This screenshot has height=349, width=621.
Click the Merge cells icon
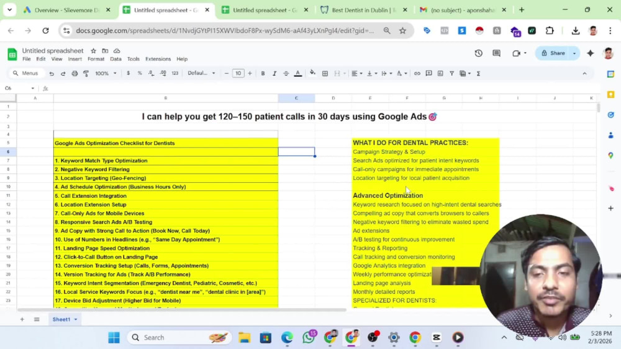[337, 74]
